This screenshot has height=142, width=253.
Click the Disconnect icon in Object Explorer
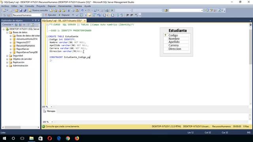(20, 24)
